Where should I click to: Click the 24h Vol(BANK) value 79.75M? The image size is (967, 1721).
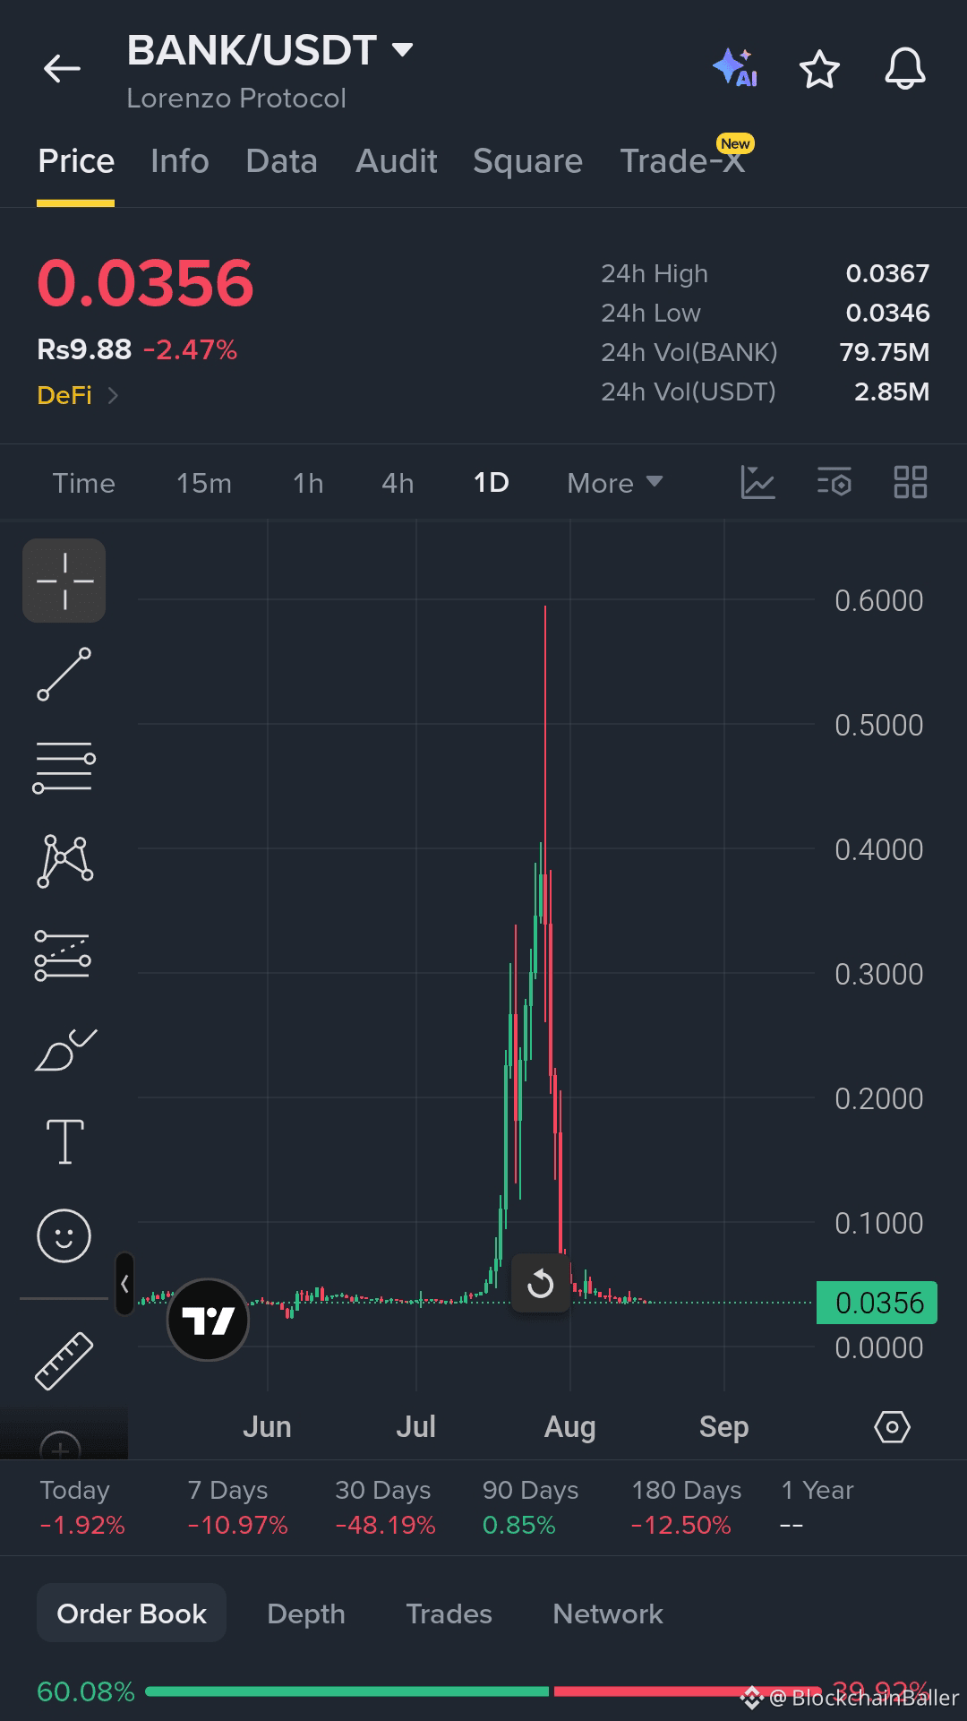click(885, 352)
